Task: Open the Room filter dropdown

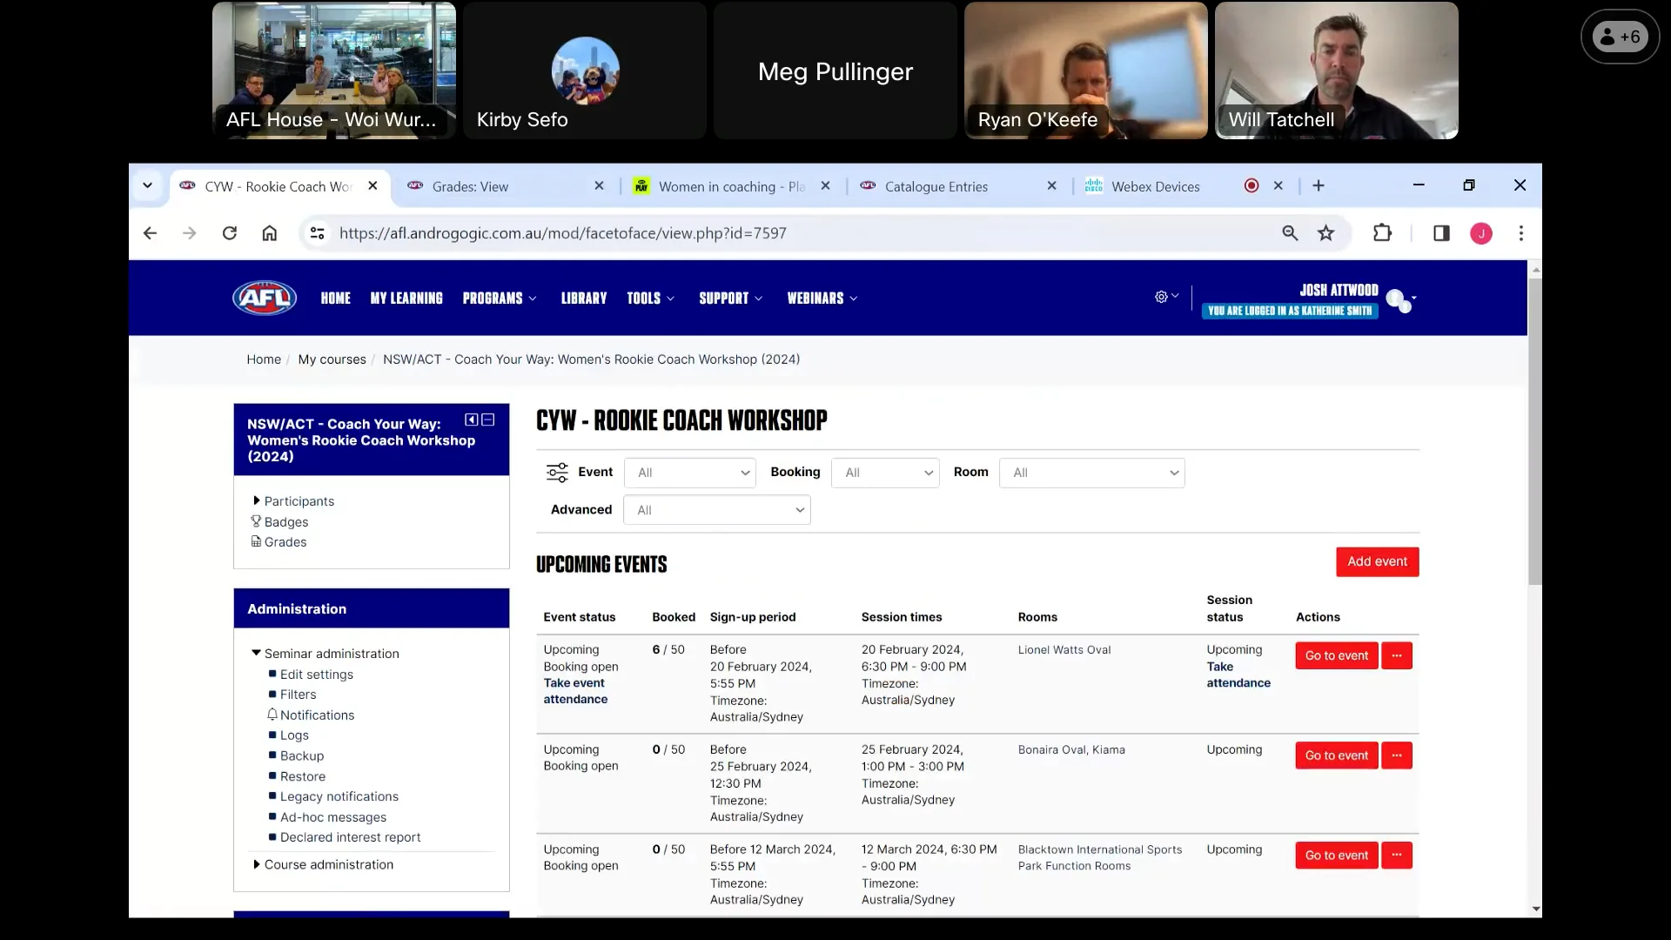Action: click(x=1092, y=473)
